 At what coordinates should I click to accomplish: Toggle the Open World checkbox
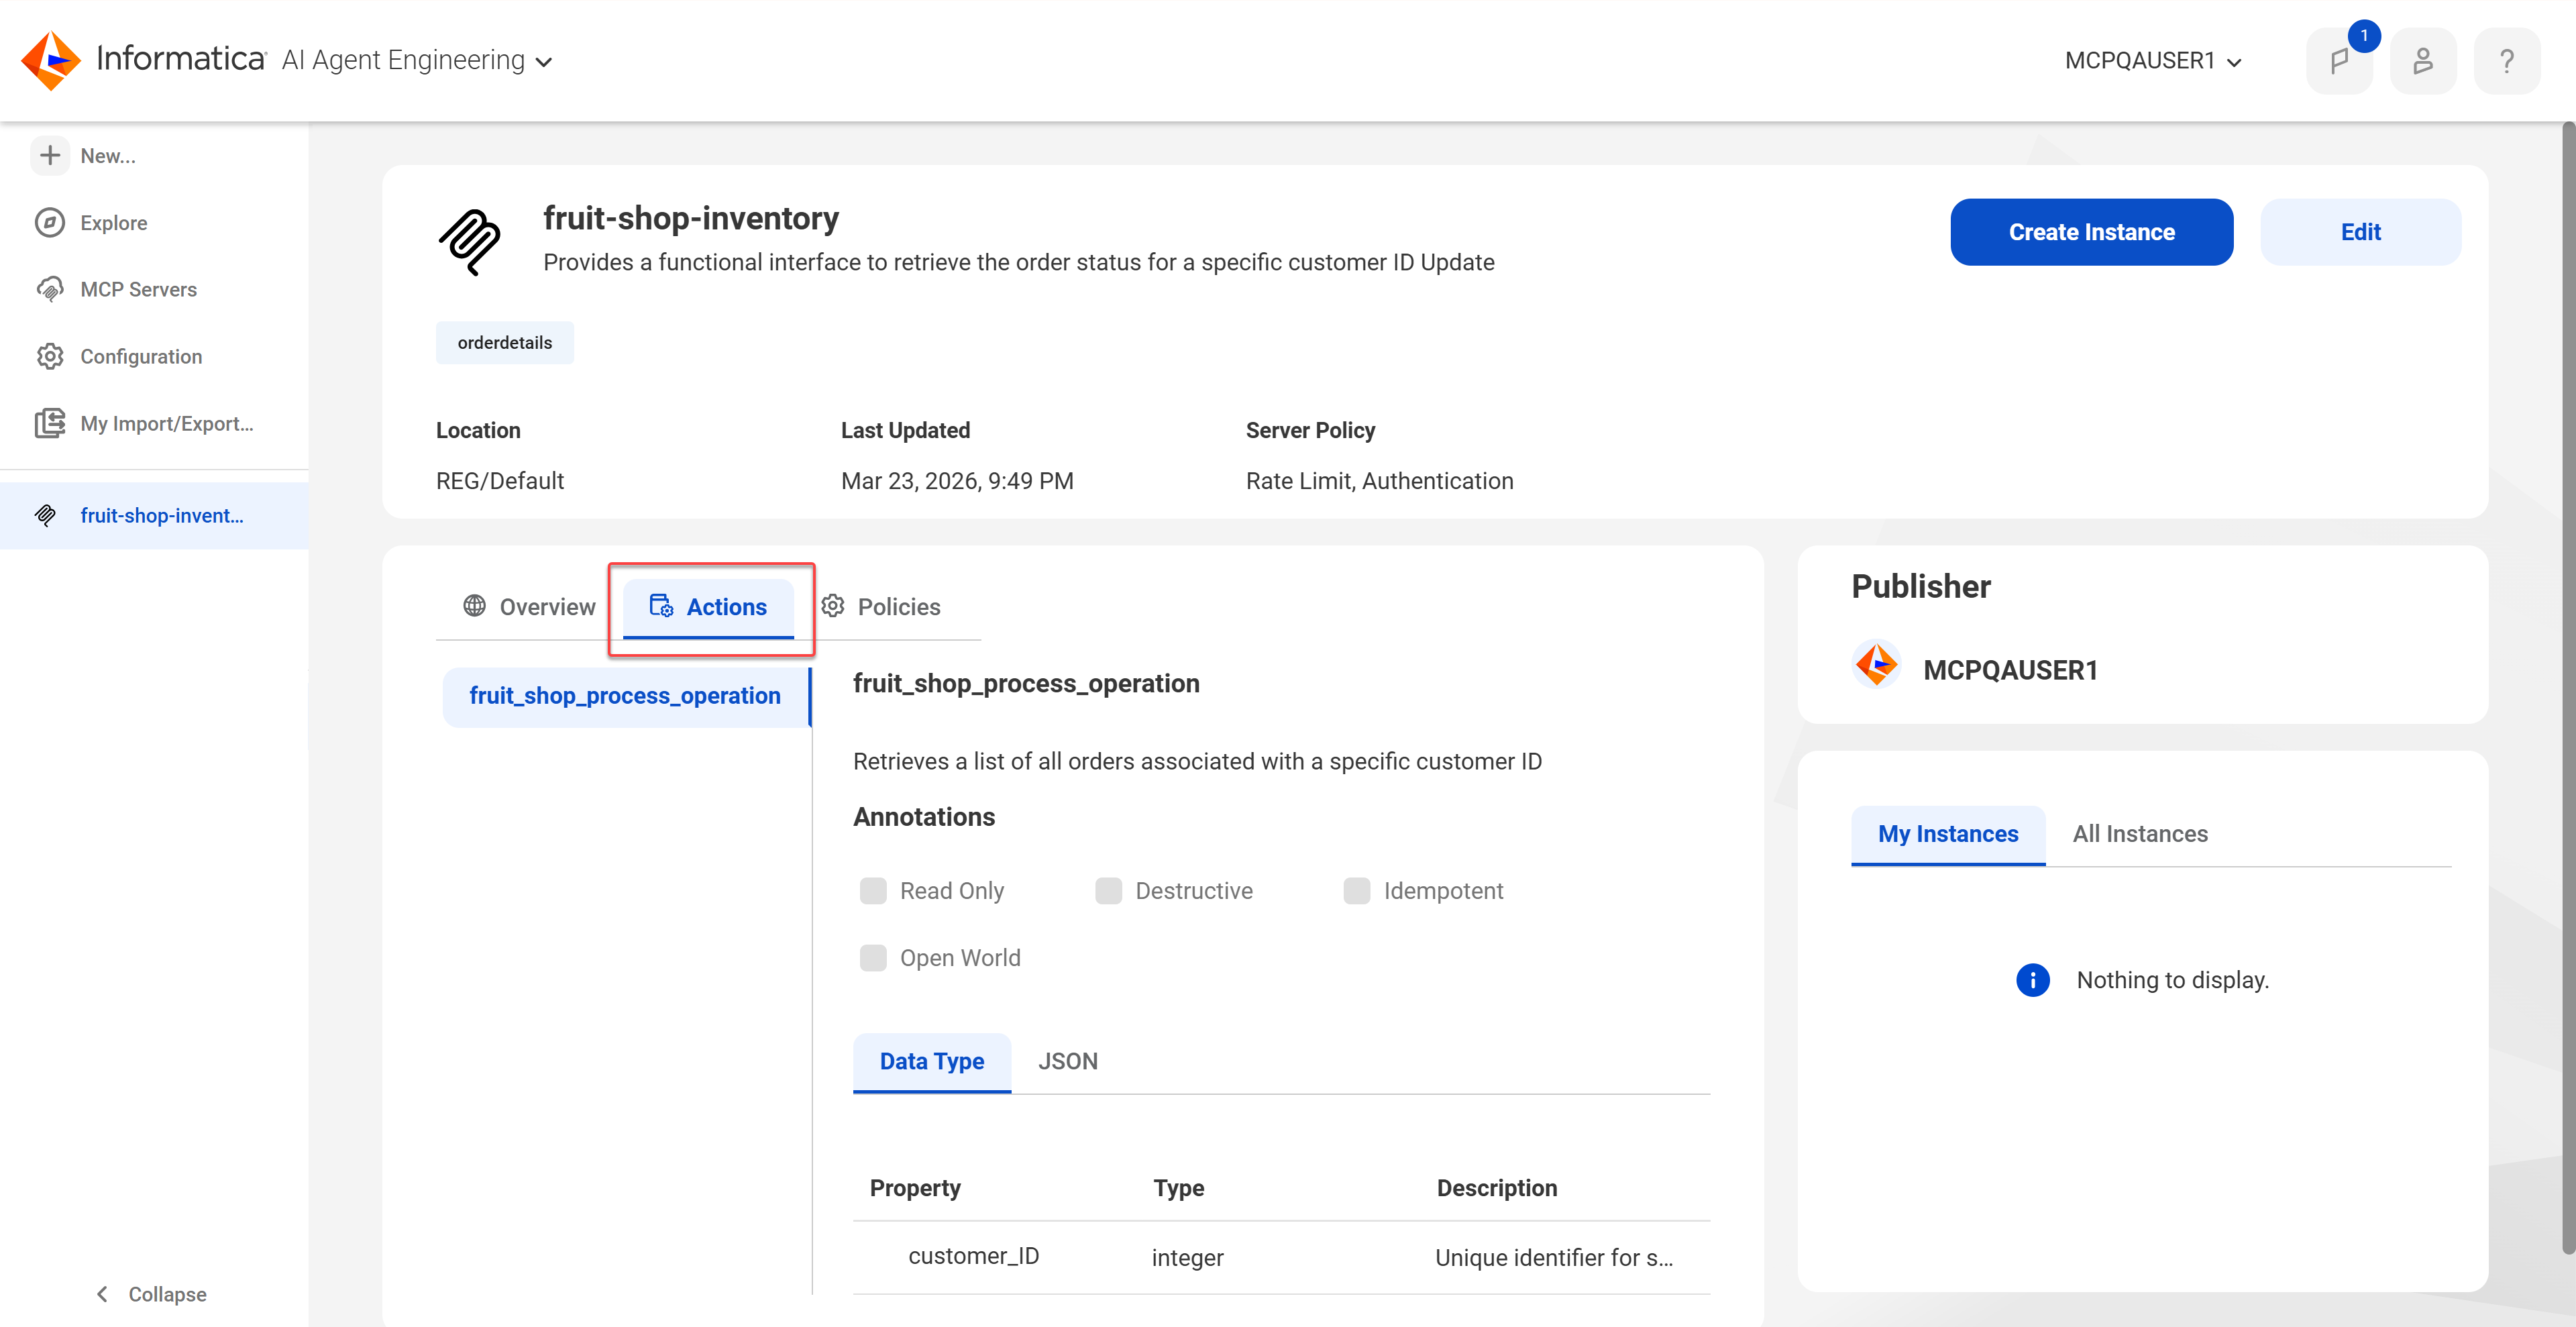[x=873, y=957]
